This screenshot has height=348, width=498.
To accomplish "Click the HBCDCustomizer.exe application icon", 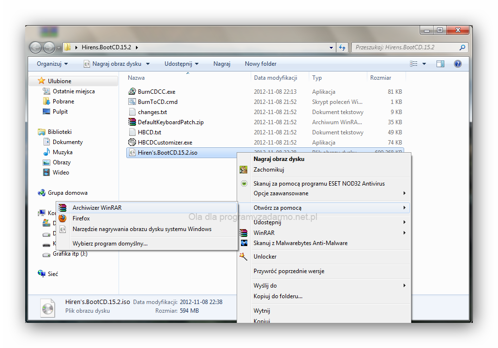I will 132,142.
